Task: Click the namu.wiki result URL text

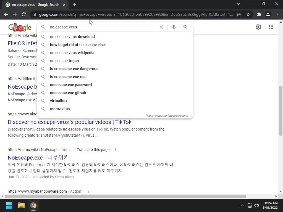Action: 40,150
